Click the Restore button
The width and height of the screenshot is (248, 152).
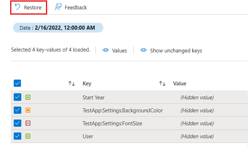pyautogui.click(x=28, y=7)
